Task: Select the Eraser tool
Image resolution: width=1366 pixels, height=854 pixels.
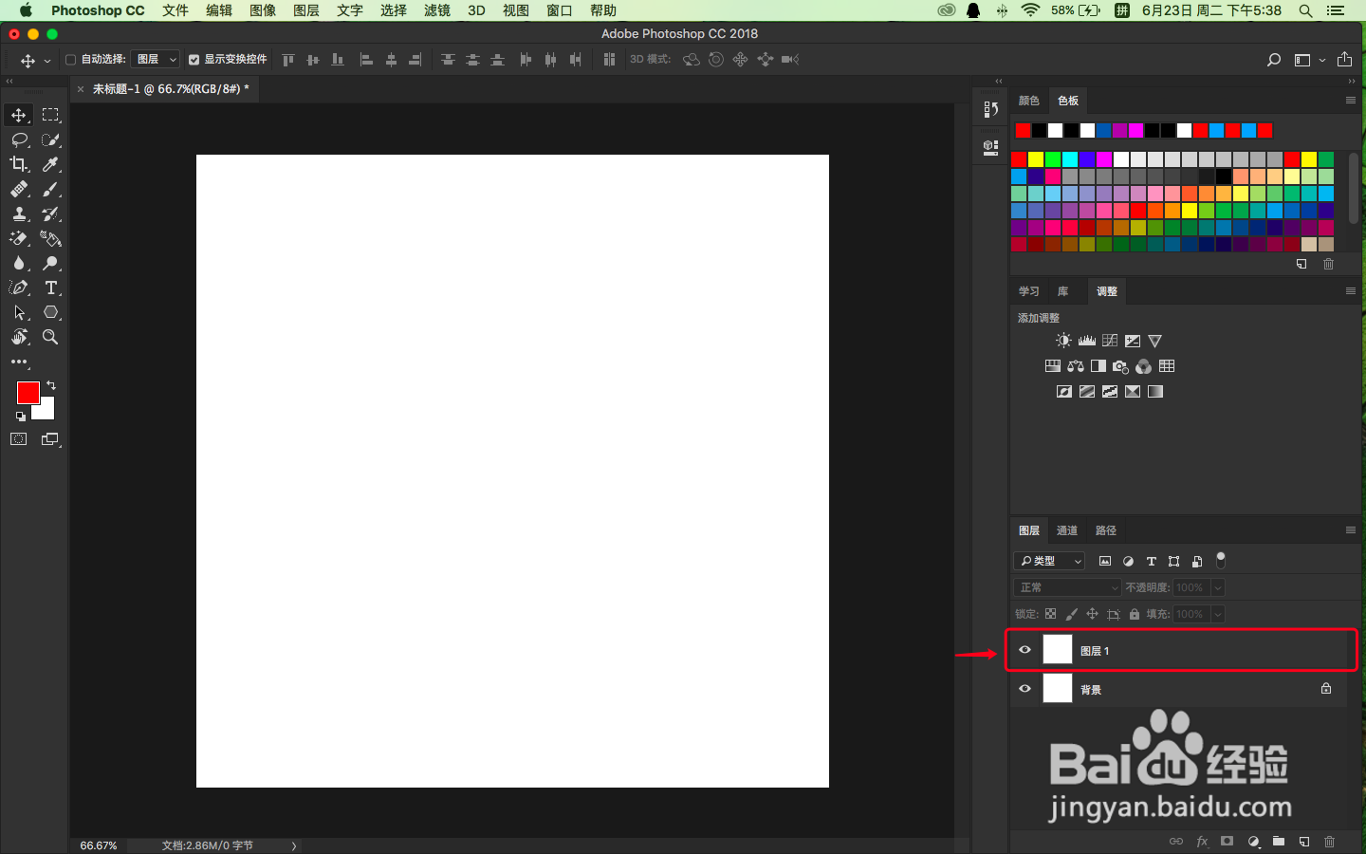Action: [x=19, y=238]
